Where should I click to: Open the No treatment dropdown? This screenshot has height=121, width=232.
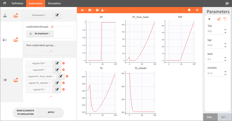tap(40, 34)
